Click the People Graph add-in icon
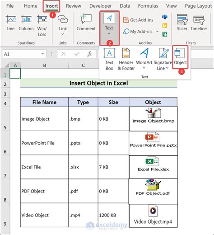Viewport: 214px width, 235px height. coord(165,34)
